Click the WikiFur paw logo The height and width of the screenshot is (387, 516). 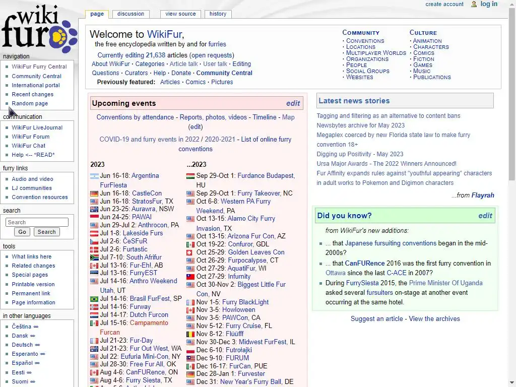point(39,28)
